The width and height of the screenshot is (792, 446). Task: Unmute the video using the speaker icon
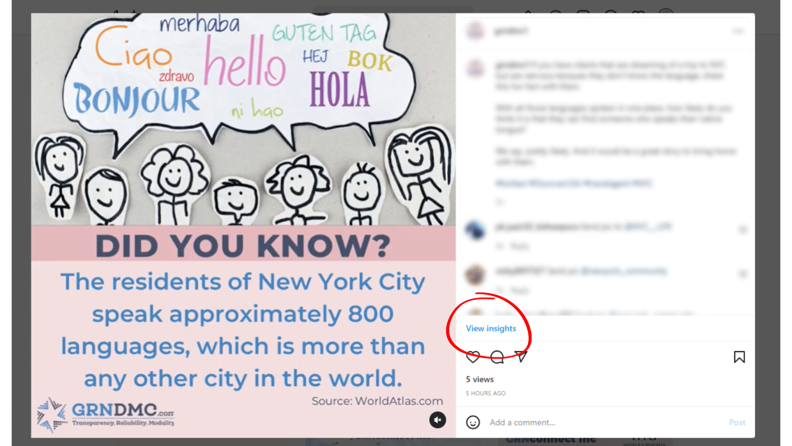pyautogui.click(x=438, y=420)
